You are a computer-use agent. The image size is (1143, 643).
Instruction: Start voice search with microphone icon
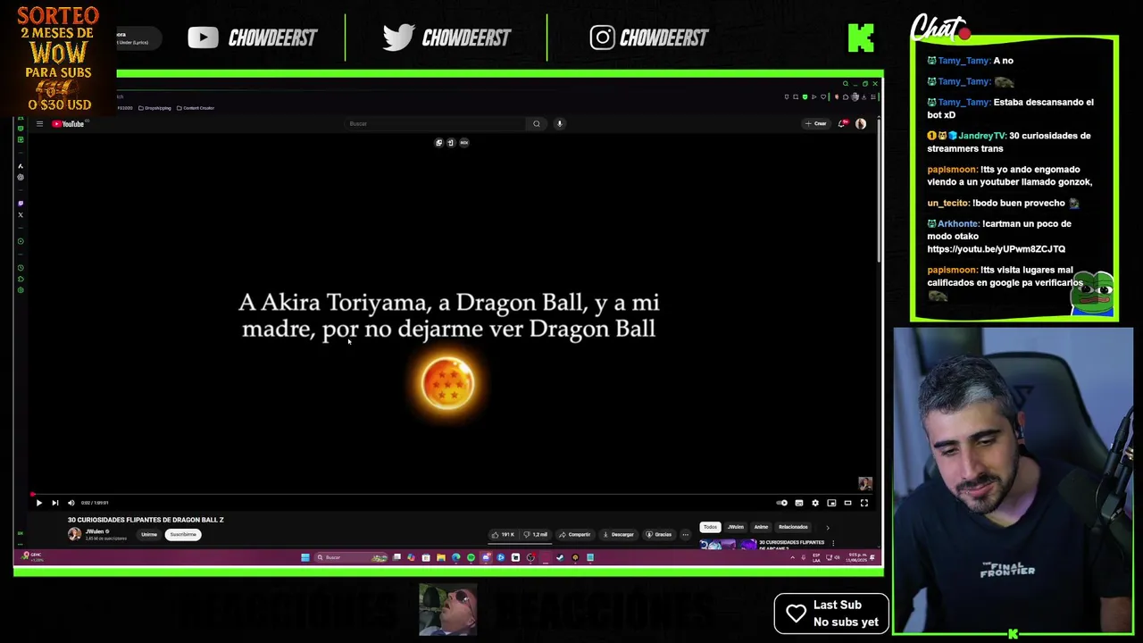pyautogui.click(x=559, y=124)
